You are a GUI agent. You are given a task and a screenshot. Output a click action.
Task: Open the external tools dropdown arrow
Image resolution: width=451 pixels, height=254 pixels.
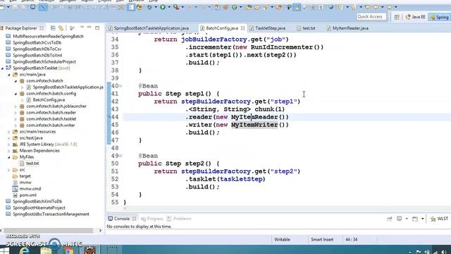coord(183,7)
